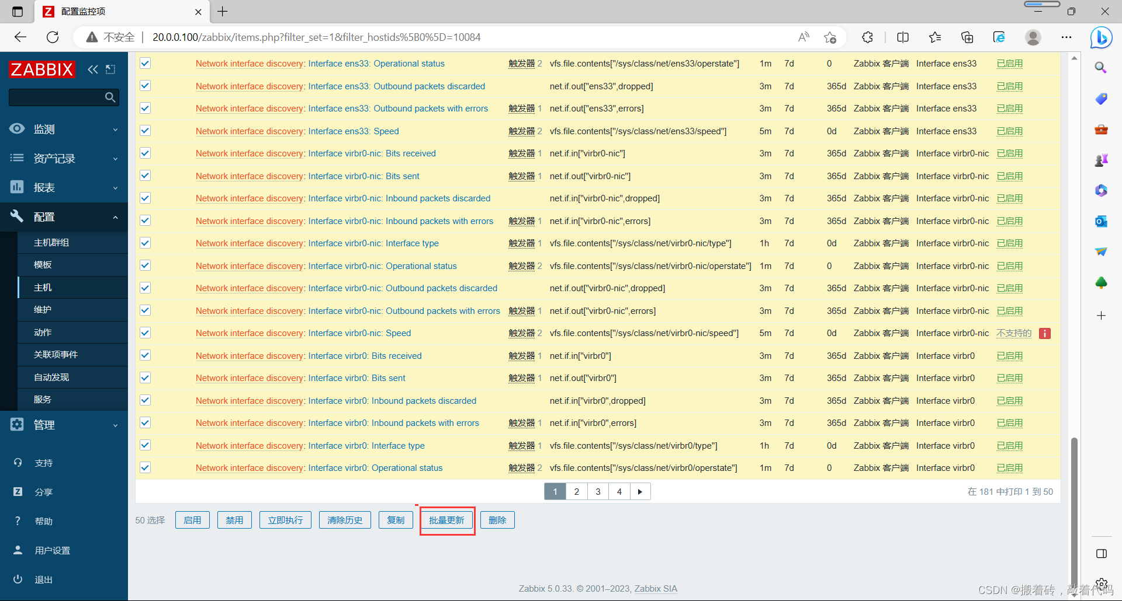Uncheck the virbr0-nic Interface type row

146,243
